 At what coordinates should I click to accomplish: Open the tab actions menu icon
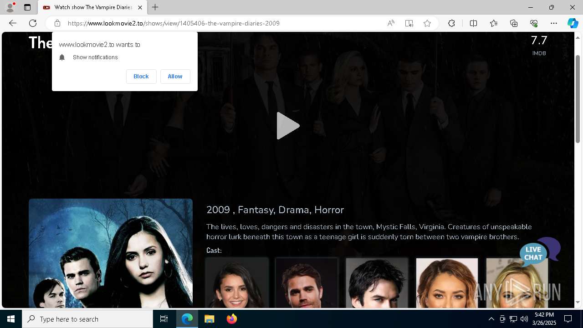click(x=27, y=7)
